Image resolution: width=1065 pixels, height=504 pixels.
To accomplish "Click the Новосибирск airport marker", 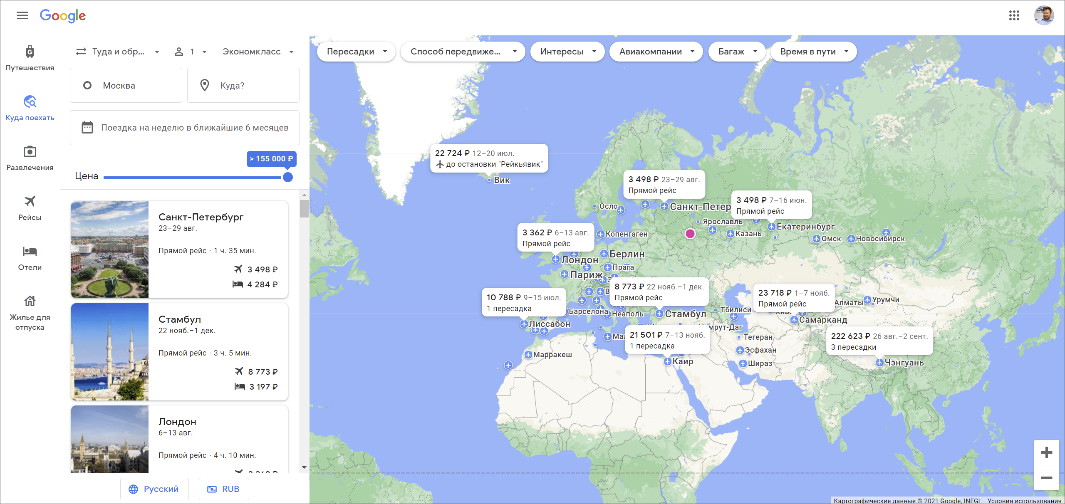I will coord(851,239).
